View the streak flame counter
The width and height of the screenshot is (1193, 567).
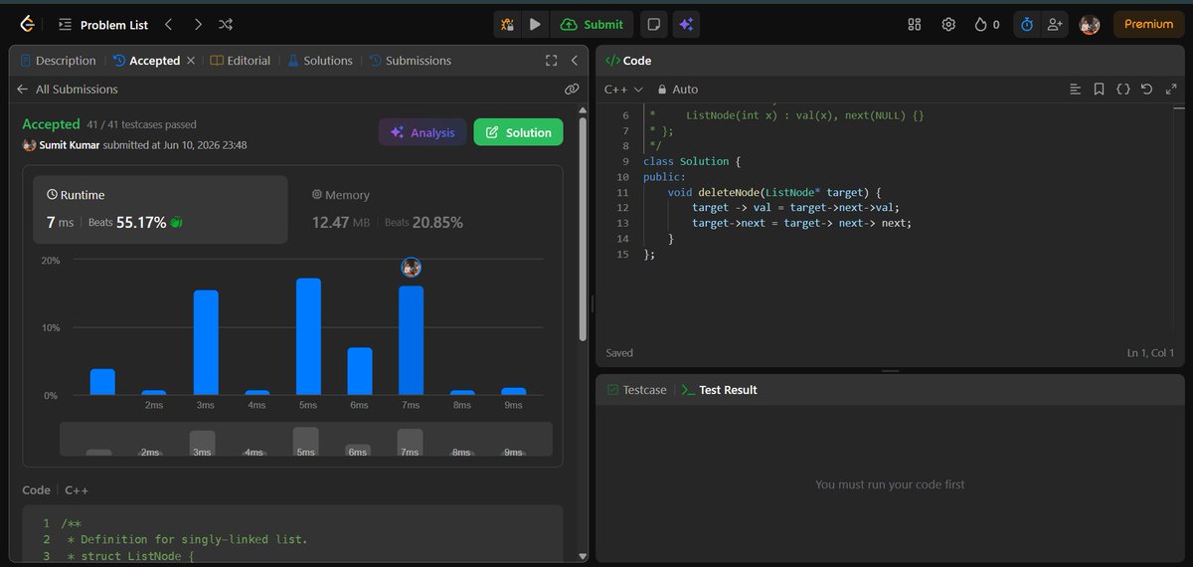coord(987,24)
